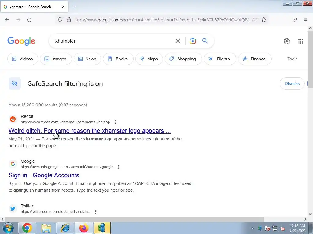The width and height of the screenshot is (313, 234).
Task: Bookmark this page with the star icon
Action: [x=264, y=19]
